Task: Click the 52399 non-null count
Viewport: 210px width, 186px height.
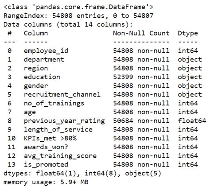Action: [141, 77]
